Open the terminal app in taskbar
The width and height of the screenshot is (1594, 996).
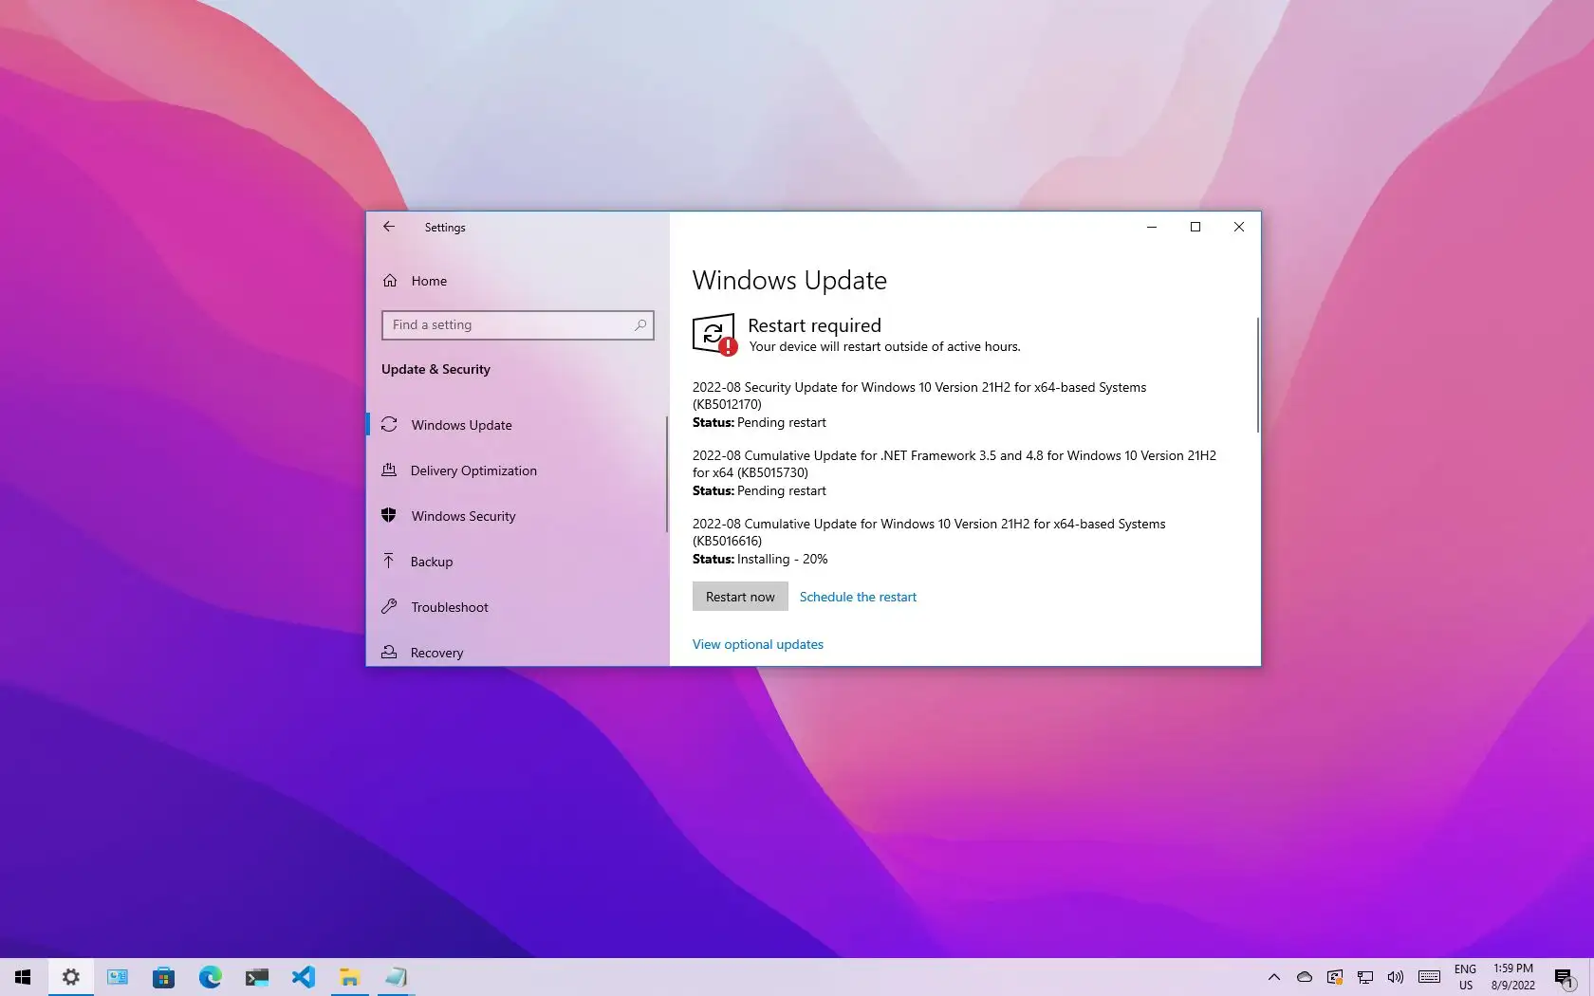pyautogui.click(x=256, y=977)
